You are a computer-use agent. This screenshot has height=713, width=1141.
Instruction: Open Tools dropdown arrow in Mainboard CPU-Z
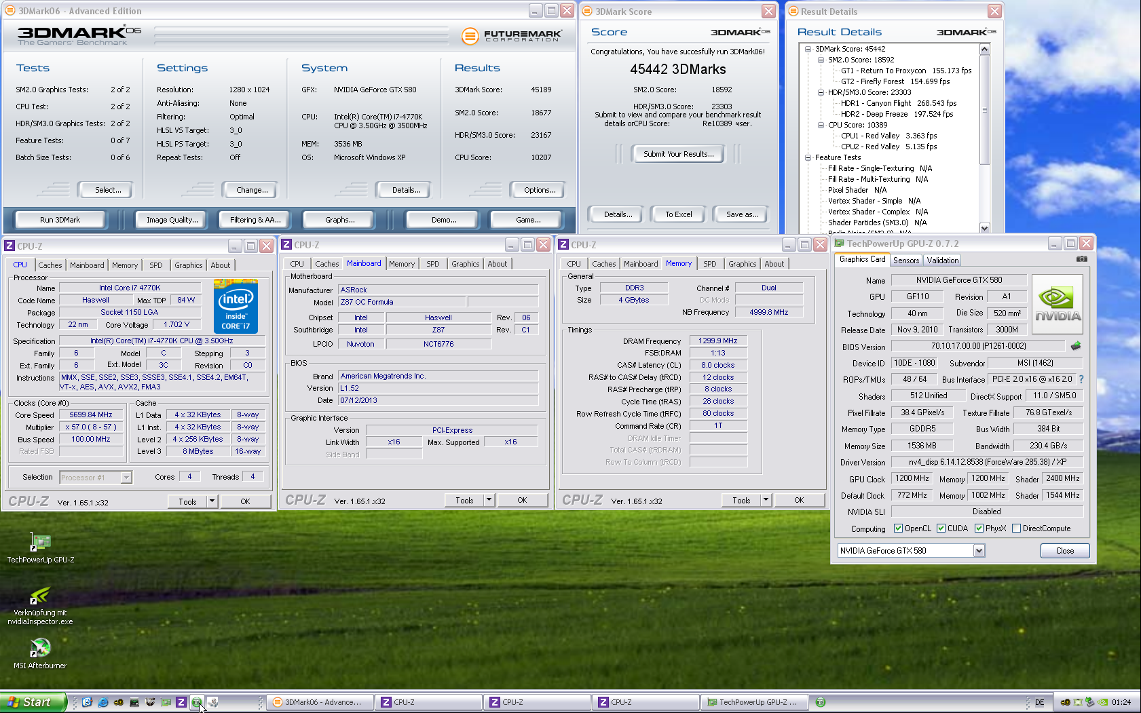[x=489, y=500]
